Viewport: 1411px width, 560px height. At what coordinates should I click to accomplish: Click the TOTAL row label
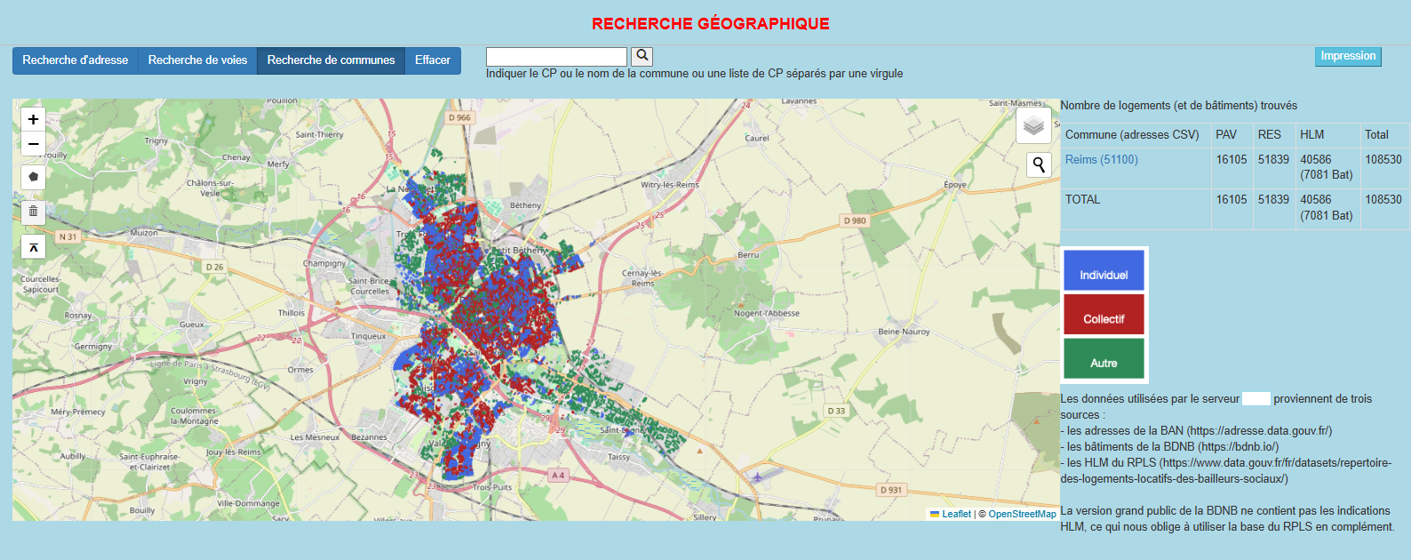click(1082, 200)
